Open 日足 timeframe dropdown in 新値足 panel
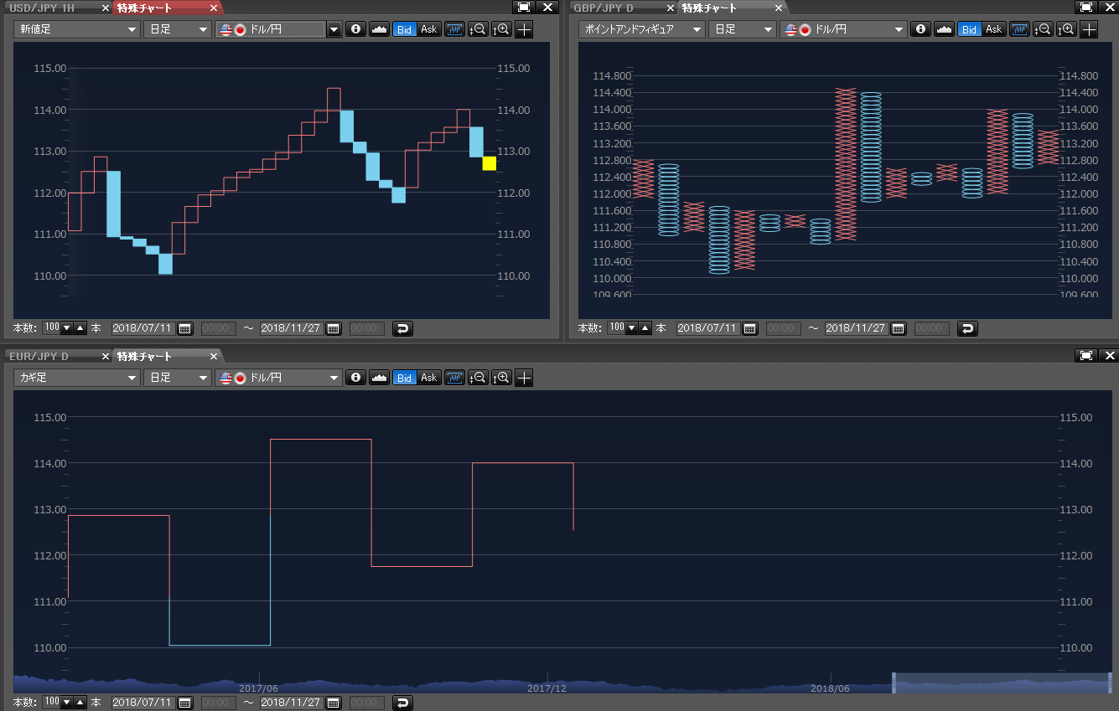1119x711 pixels. tap(177, 29)
